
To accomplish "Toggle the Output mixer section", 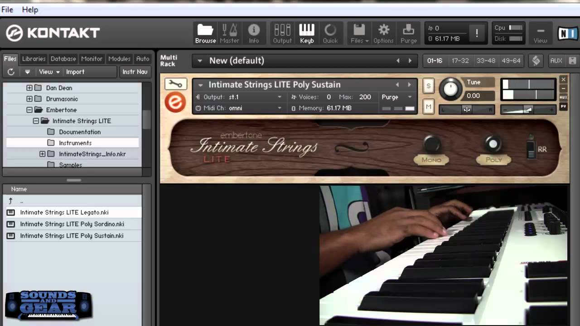I will pos(282,34).
